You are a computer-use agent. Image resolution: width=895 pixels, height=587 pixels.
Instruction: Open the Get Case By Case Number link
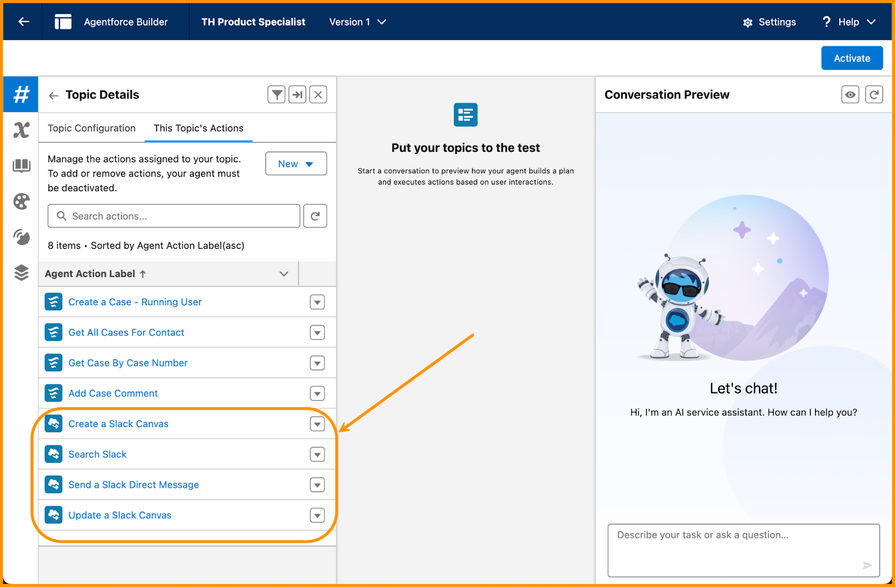point(128,363)
